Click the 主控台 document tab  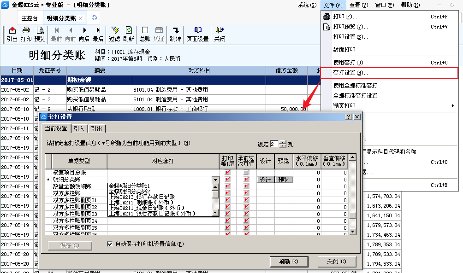click(x=30, y=18)
